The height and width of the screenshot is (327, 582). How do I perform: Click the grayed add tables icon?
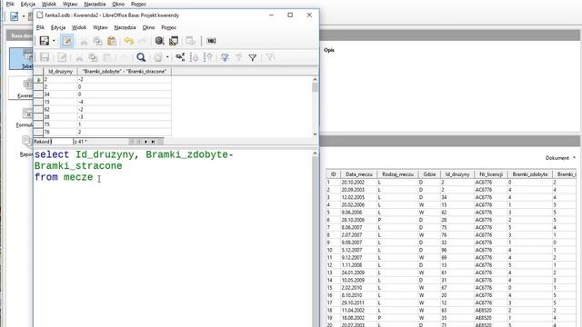190,41
